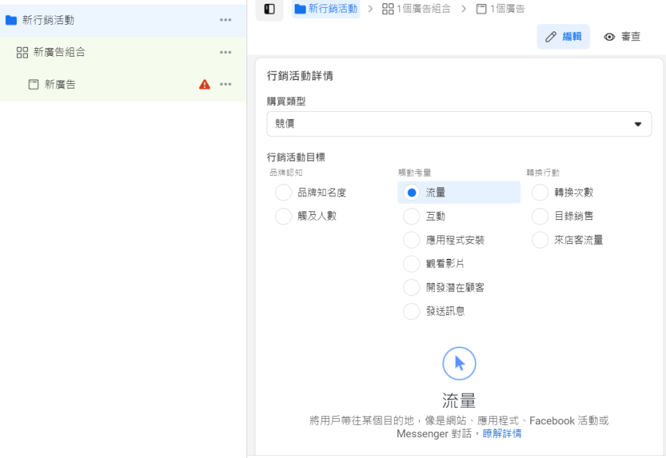Screen dimensions: 666x458
Task: Open the 購買類型 dropdown showing 競價
Action: point(459,124)
